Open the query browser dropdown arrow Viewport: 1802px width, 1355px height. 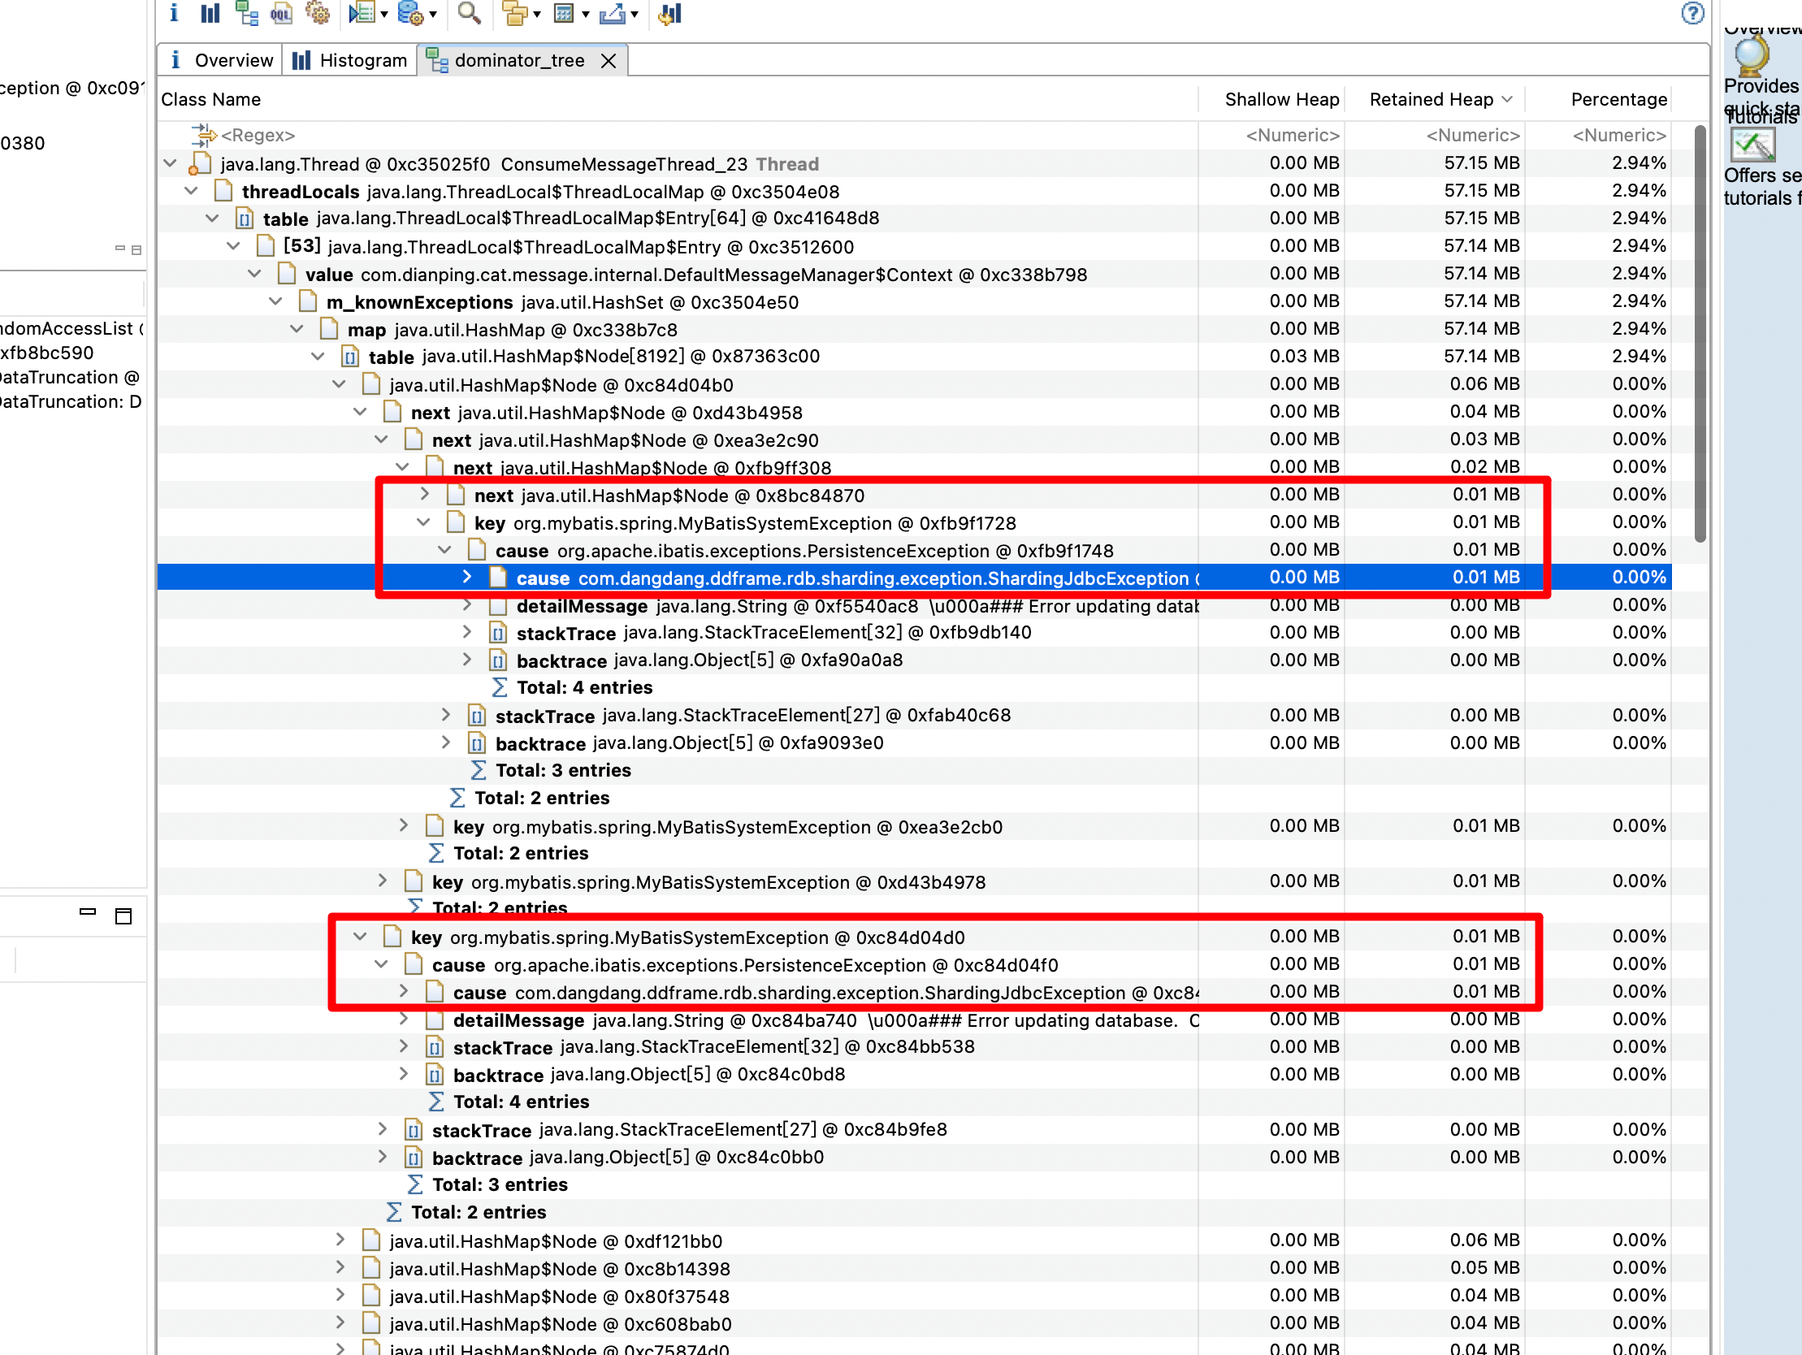coord(432,14)
